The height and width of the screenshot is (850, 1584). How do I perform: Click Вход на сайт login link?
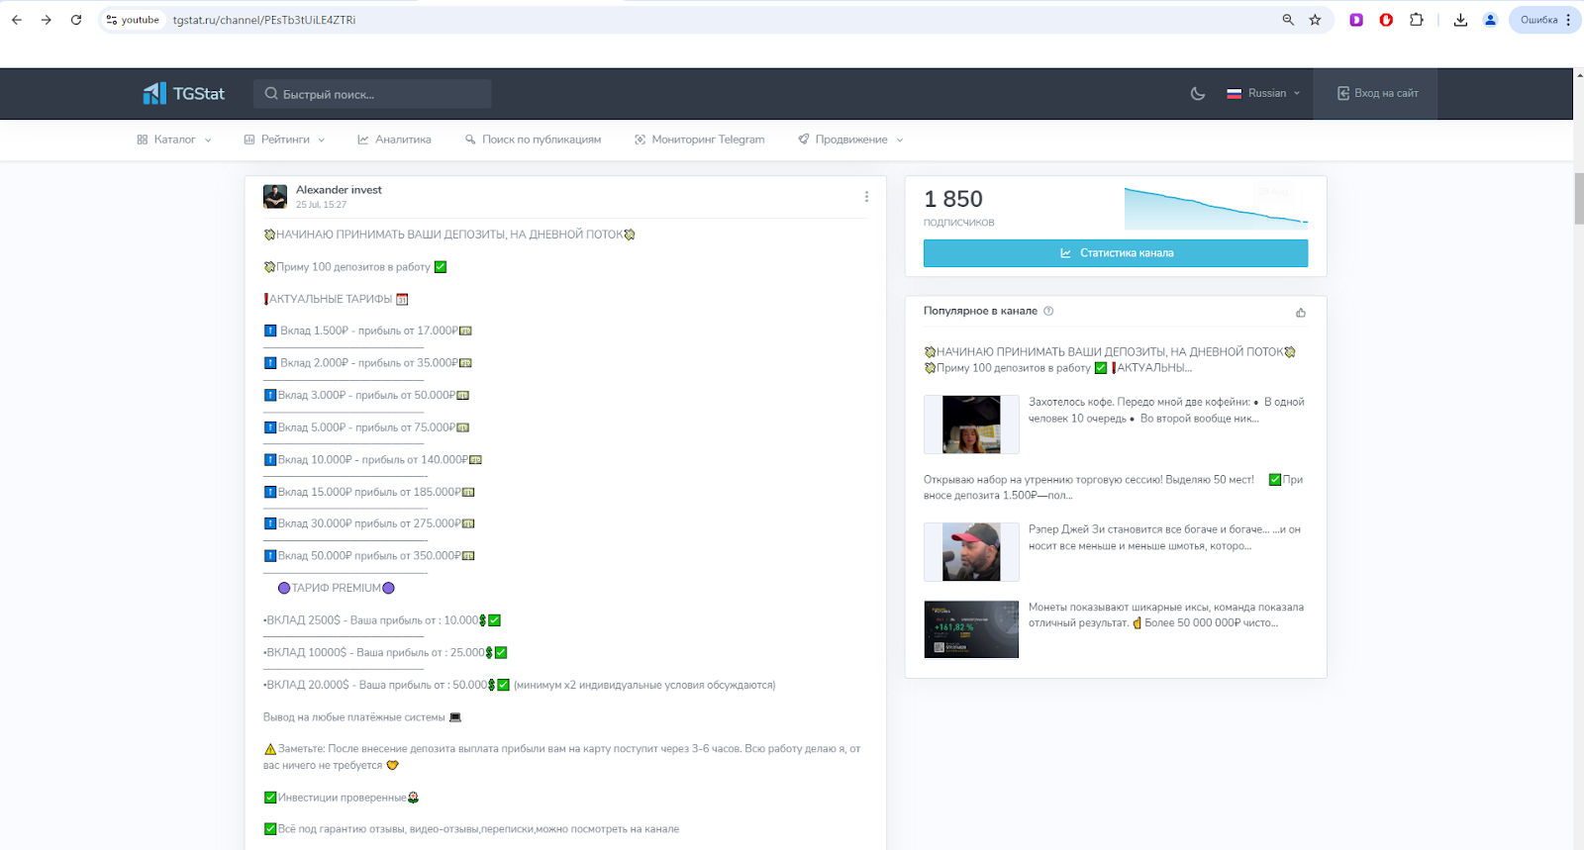[1377, 93]
